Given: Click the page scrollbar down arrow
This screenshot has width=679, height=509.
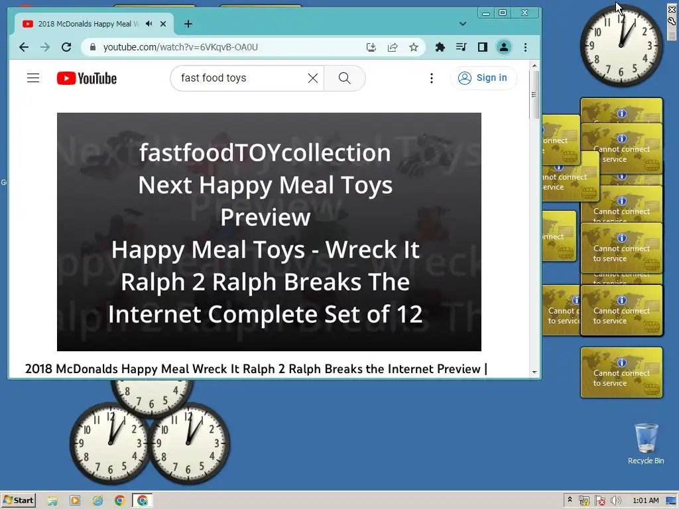Looking at the screenshot, I should 534,372.
